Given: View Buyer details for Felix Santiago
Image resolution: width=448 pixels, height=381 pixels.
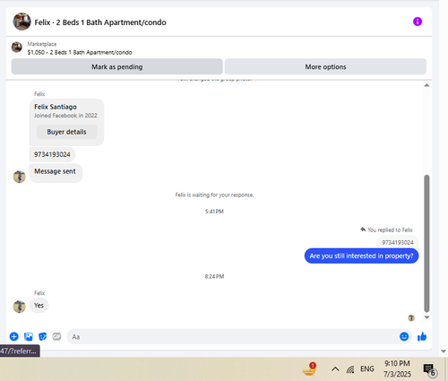Looking at the screenshot, I should [x=66, y=132].
